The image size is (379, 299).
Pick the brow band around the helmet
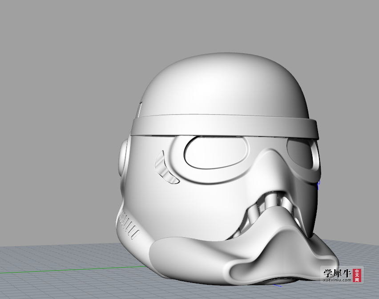(x=224, y=127)
